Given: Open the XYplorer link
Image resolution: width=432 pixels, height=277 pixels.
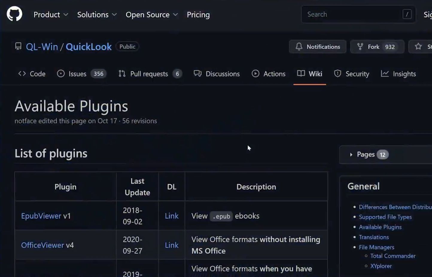Looking at the screenshot, I should (x=381, y=266).
